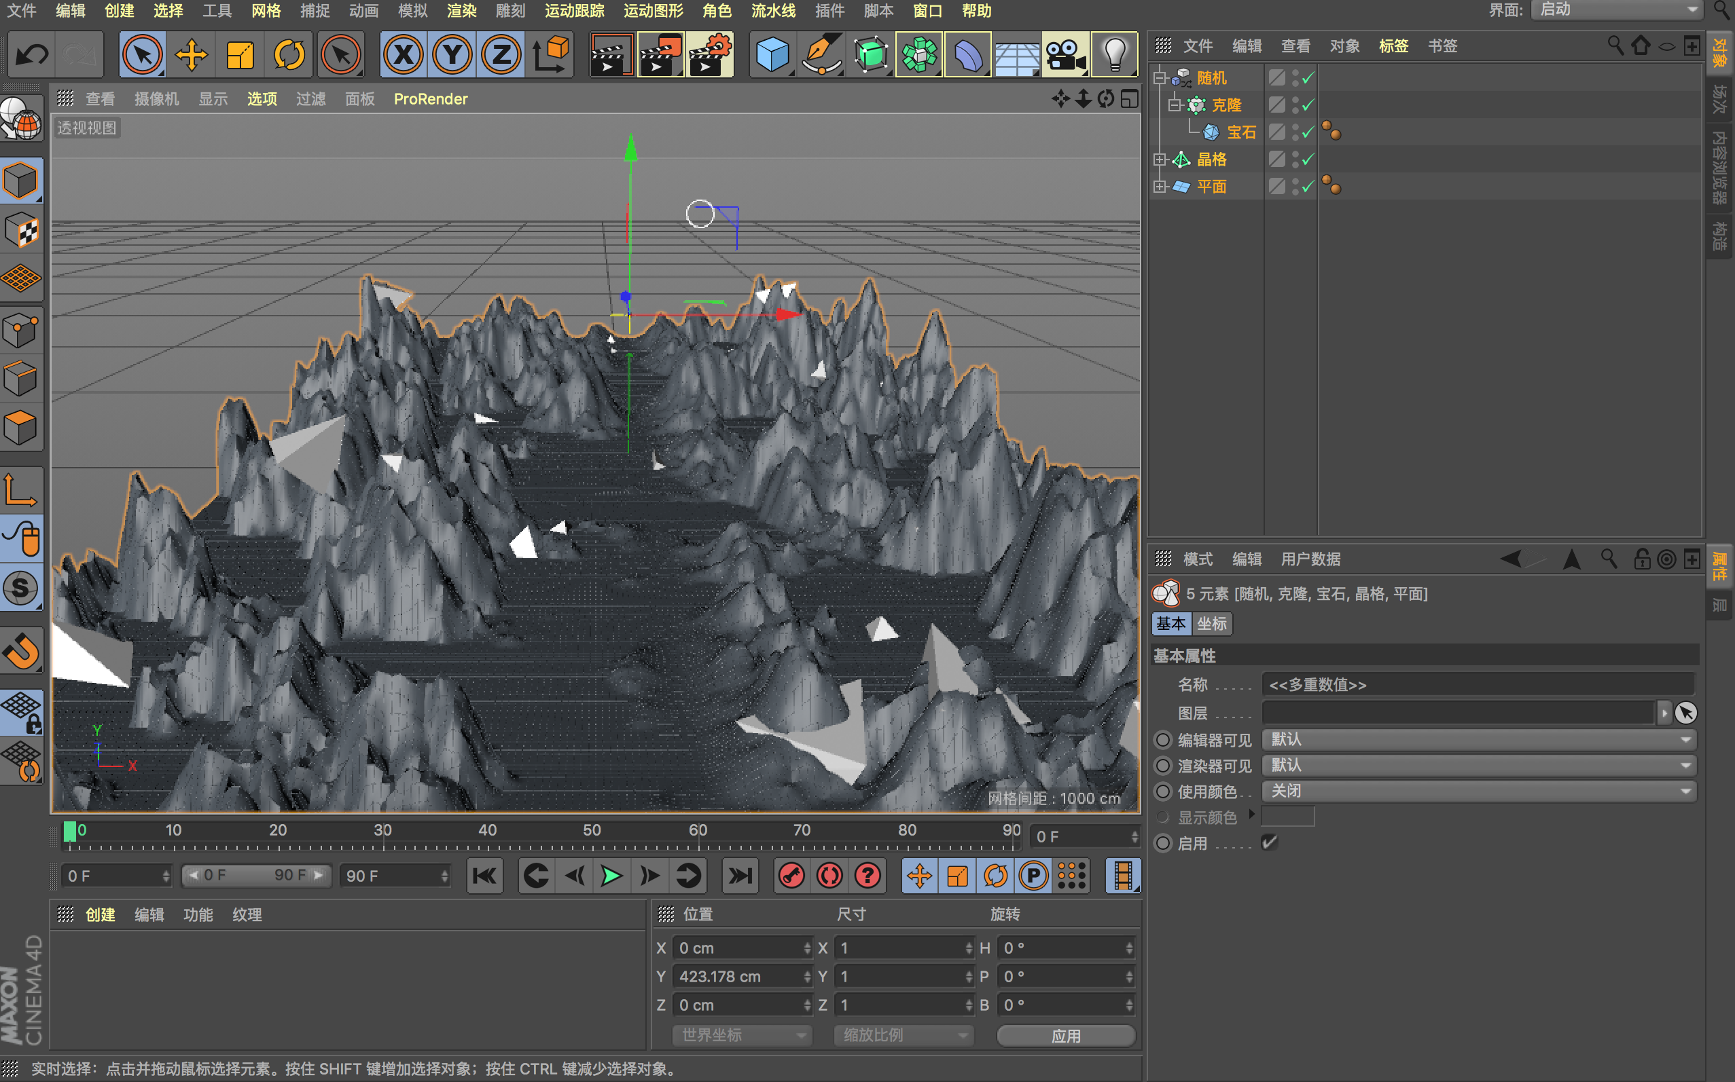Open the 使用颜色 dropdown
This screenshot has width=1735, height=1082.
point(1479,791)
